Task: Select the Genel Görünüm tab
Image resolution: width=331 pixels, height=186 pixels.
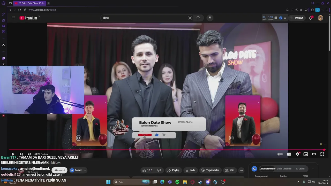Action: click(284, 169)
